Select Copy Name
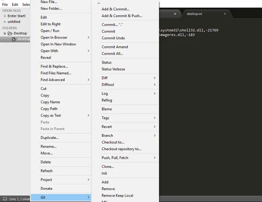Viewport: 262px width, 202px height. click(x=50, y=102)
